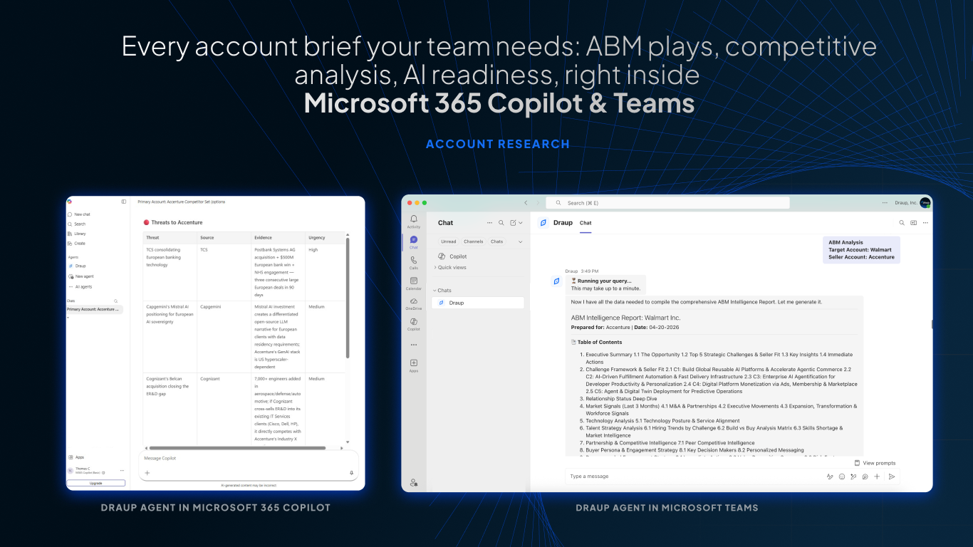
Task: Open Copilot in the Teams left rail
Action: click(414, 324)
